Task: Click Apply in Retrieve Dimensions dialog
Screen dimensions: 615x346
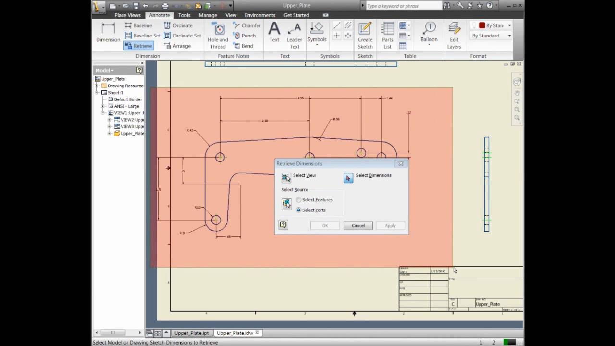Action: pos(390,225)
